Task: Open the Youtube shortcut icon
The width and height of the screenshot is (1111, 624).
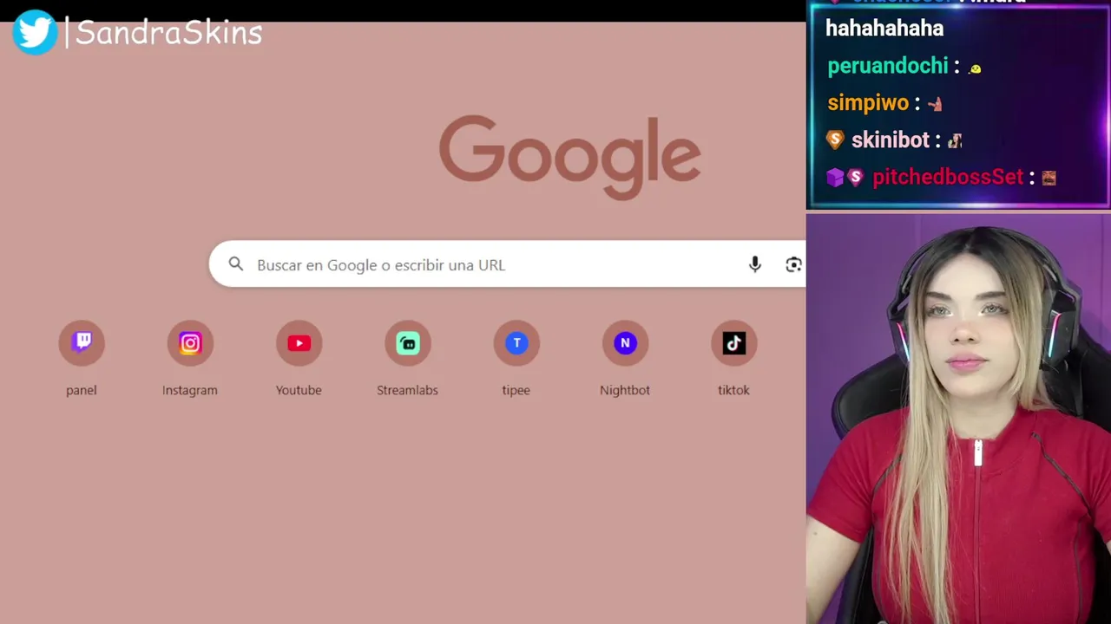Action: pos(299,343)
